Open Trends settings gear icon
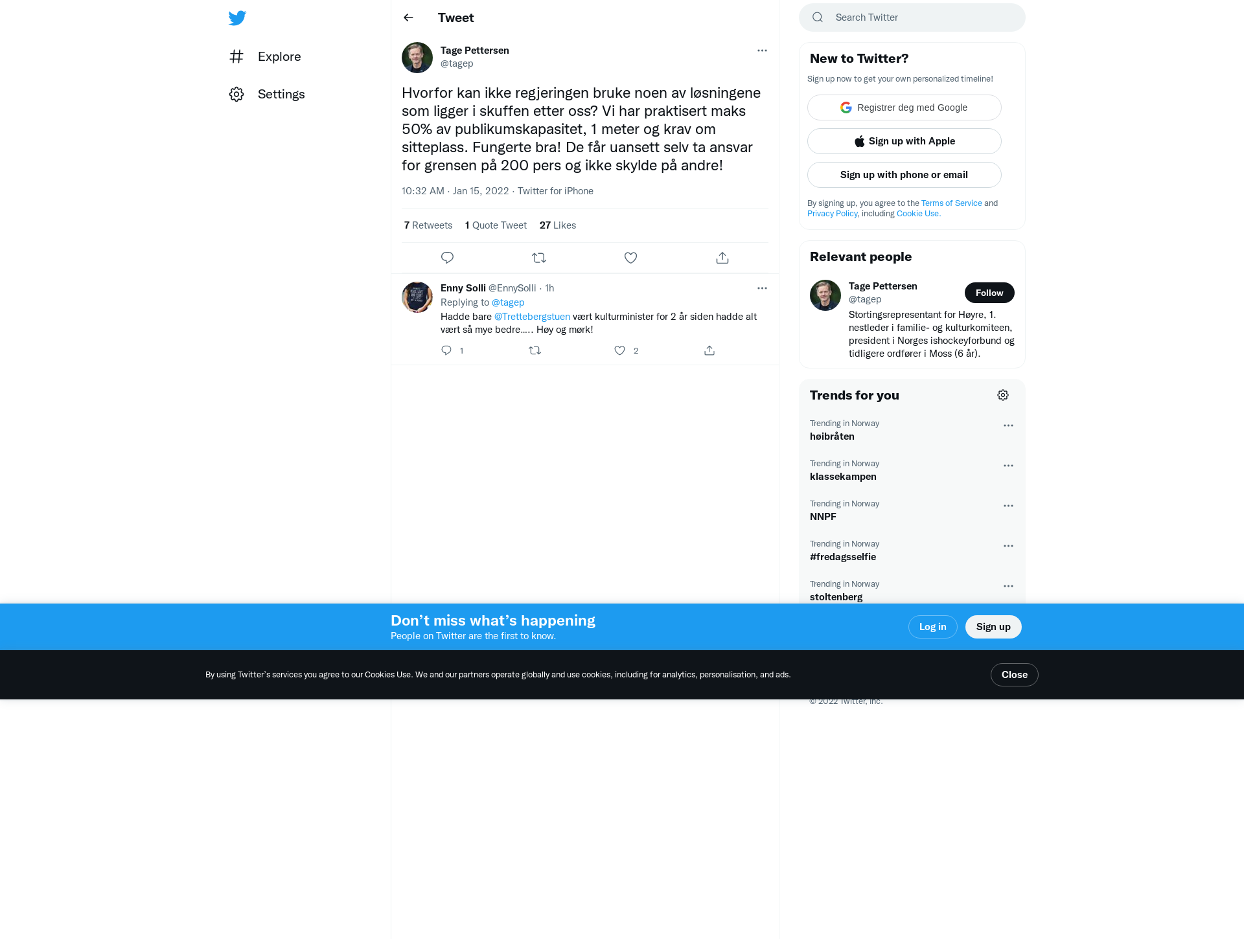Screen dimensions: 1244x939 click(1003, 395)
